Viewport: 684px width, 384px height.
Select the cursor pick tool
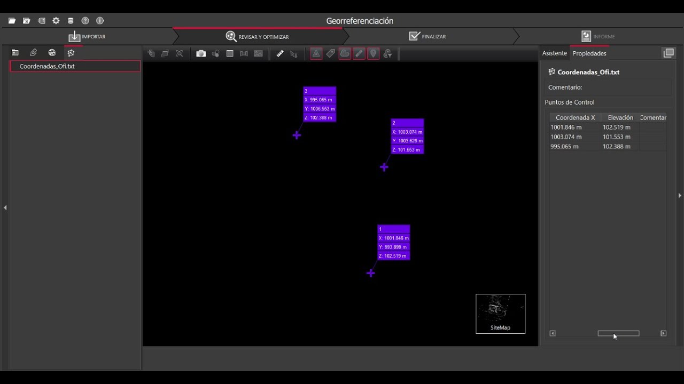pos(294,54)
